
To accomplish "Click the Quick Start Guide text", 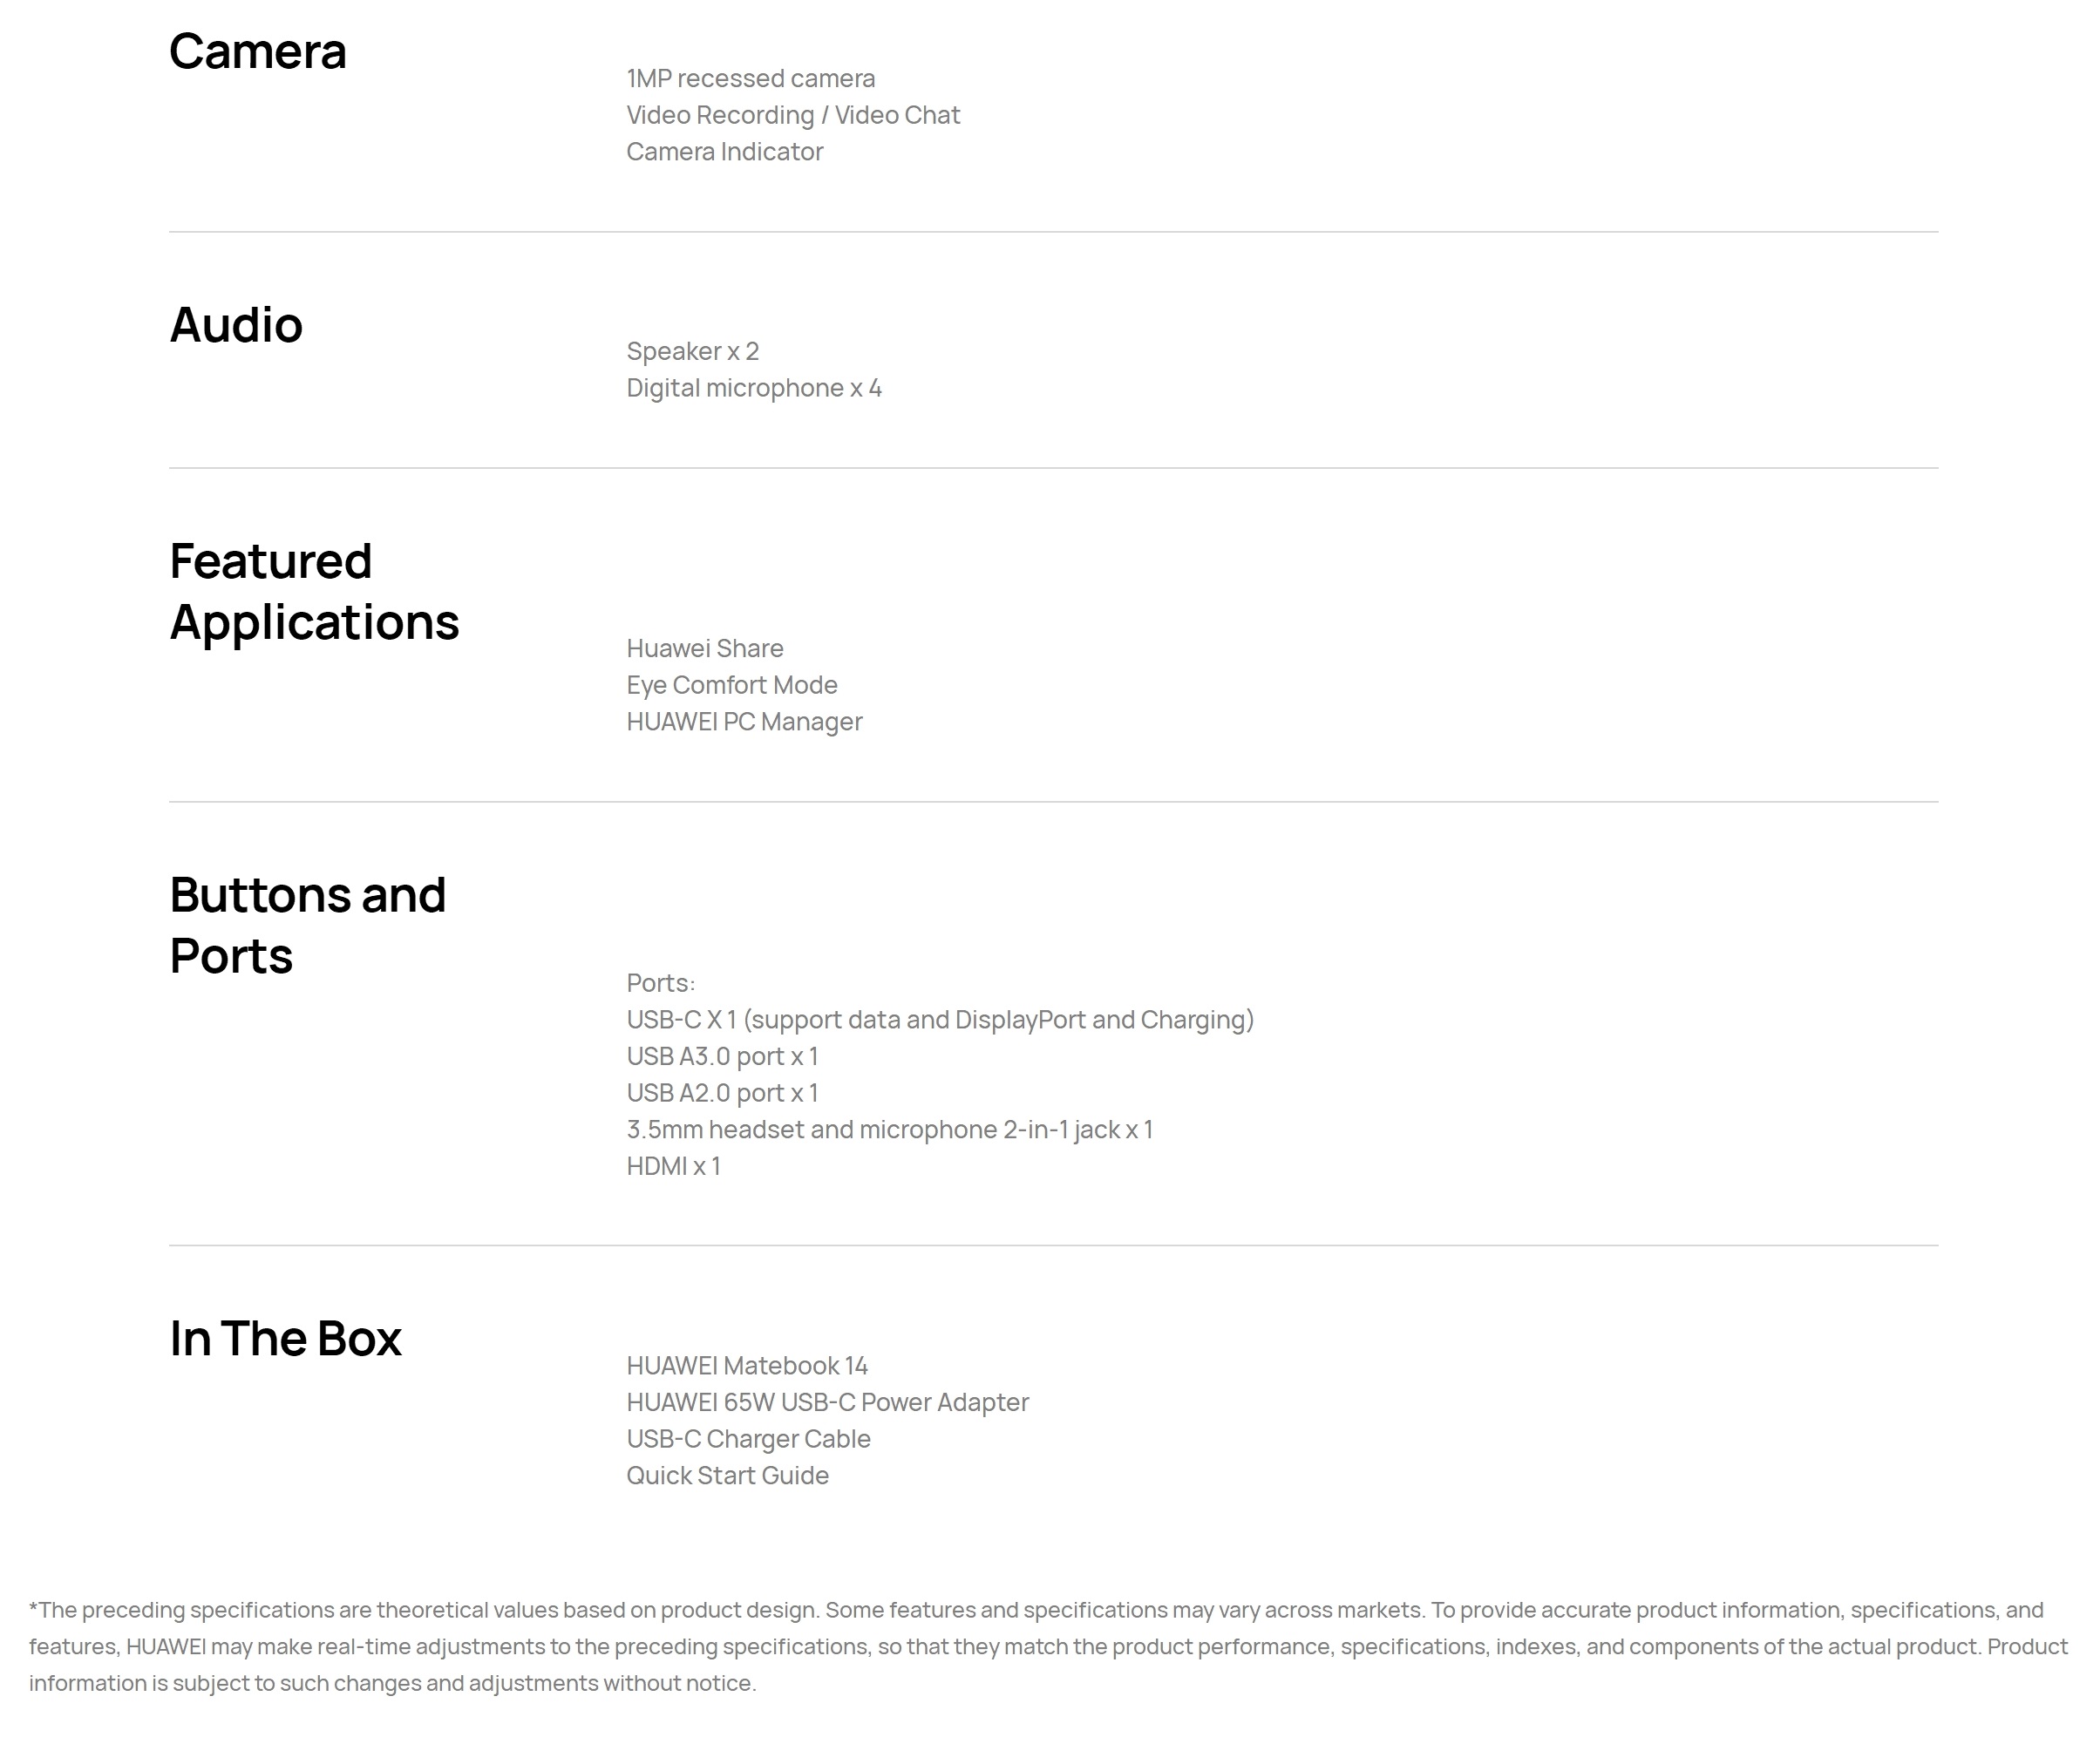I will pos(727,1475).
